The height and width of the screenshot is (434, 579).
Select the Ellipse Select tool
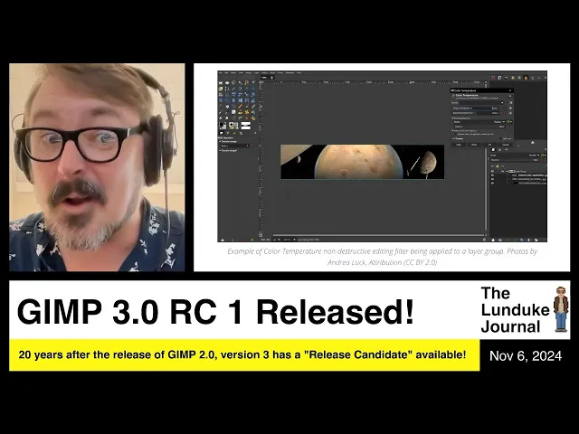coord(227,82)
